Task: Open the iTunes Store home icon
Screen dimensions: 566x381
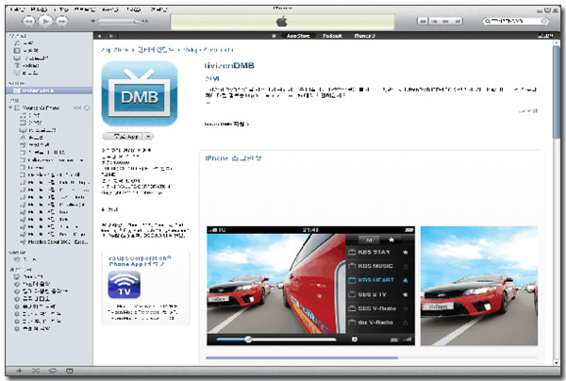Action: pyautogui.click(x=274, y=36)
